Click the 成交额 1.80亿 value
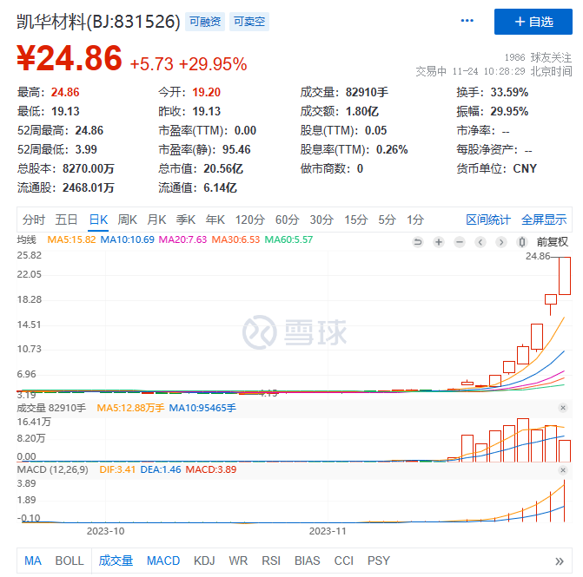This screenshot has height=577, width=583. pos(362,111)
